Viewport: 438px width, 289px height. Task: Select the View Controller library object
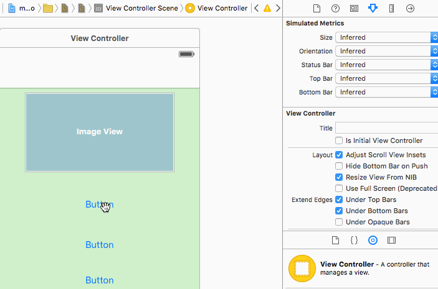(302, 268)
